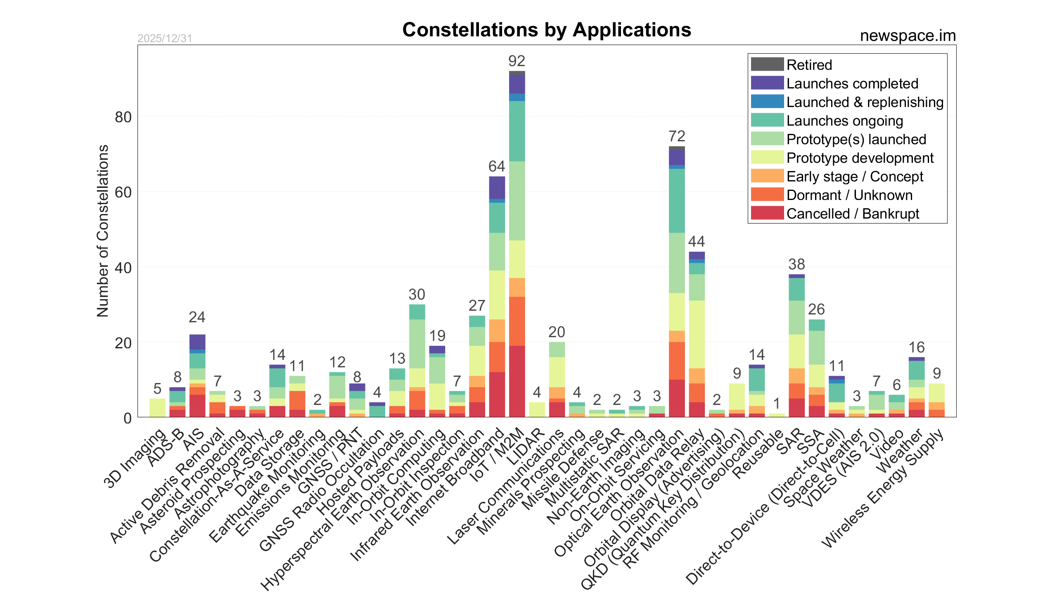
Task: Click the Prototype(s) launched legend swatch
Action: tap(767, 139)
